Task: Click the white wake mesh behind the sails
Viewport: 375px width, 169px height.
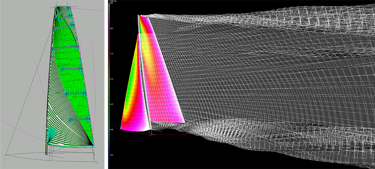Action: pyautogui.click(x=271, y=83)
